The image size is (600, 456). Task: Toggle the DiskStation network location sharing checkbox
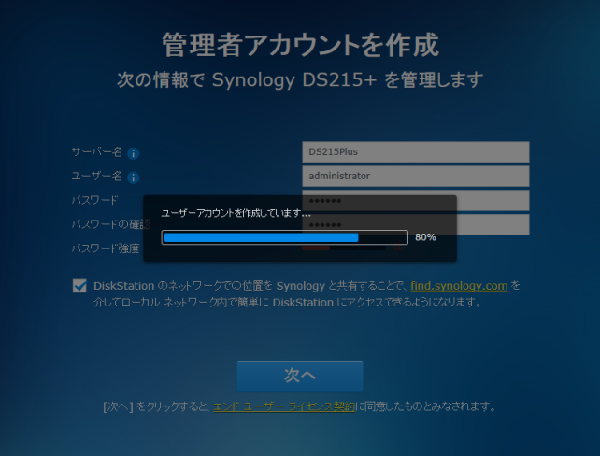[x=79, y=286]
